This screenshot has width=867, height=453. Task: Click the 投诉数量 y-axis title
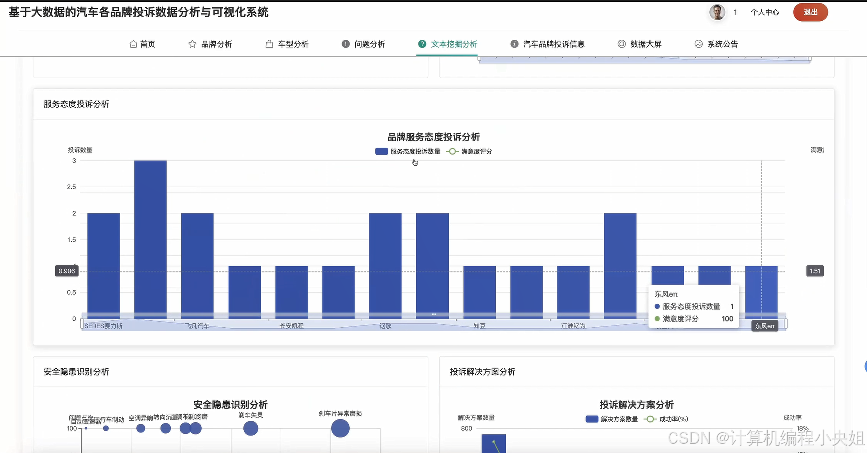(80, 150)
